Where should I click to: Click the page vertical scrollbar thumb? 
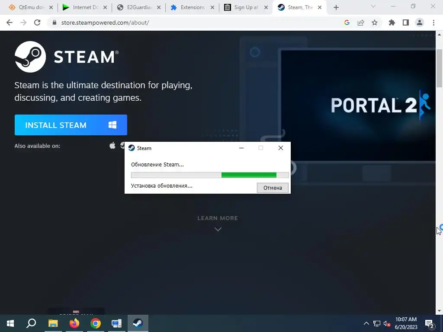(439, 68)
